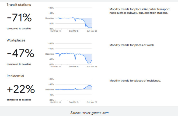
Task: Click Sun Mar 29 on Transit chart
Action: 92,31
